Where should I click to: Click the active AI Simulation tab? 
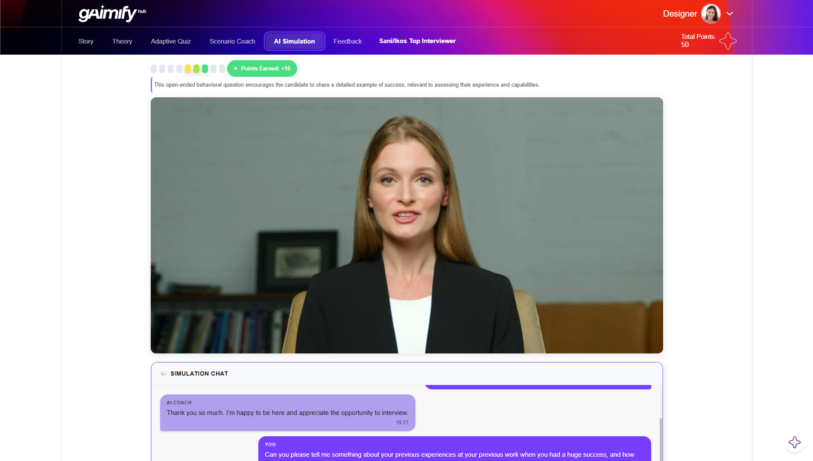[294, 41]
